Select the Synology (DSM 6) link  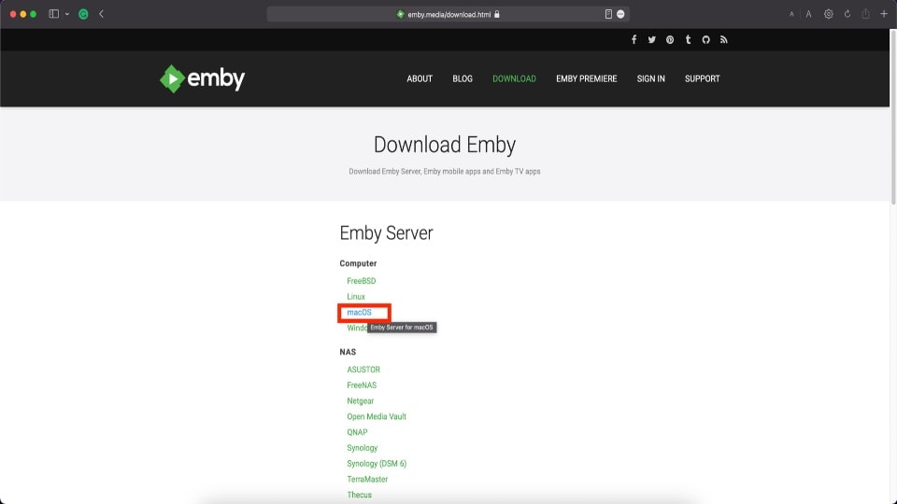(377, 464)
